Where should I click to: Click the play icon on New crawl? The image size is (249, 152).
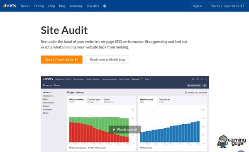tap(189, 86)
